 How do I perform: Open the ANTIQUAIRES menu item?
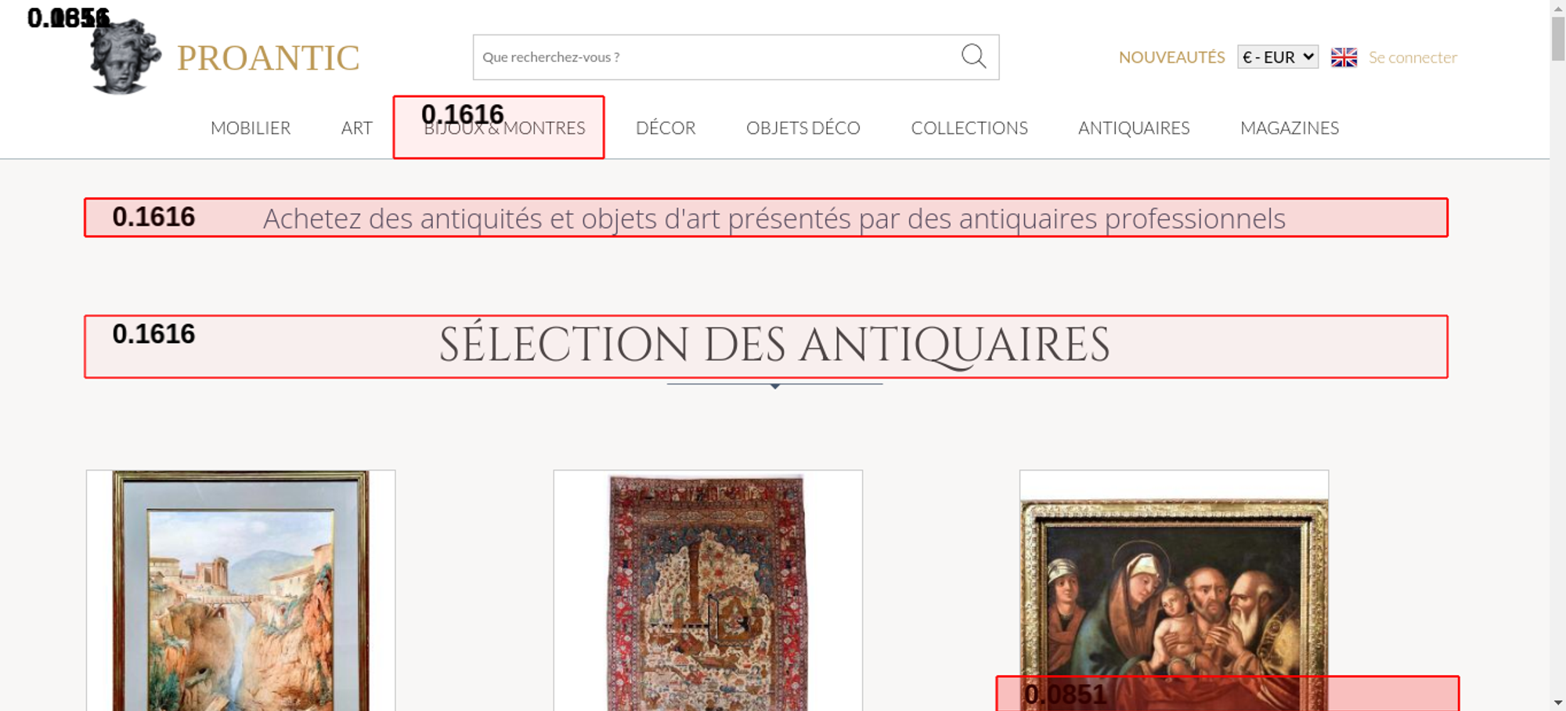tap(1133, 128)
